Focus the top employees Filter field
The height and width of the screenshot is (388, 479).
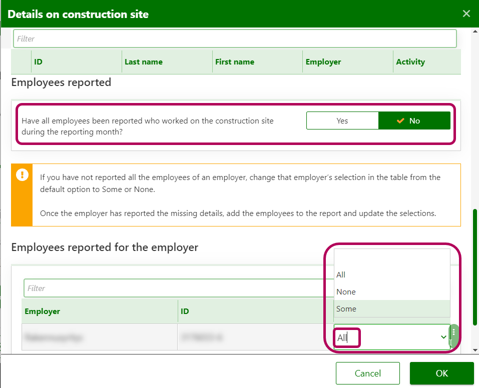235,38
